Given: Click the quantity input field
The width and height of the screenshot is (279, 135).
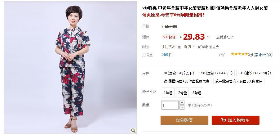Looking at the screenshot, I should [170, 105].
